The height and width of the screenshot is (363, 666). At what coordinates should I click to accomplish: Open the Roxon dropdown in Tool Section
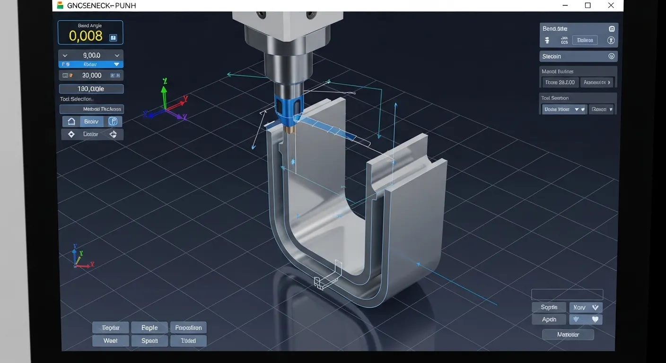[x=602, y=109]
